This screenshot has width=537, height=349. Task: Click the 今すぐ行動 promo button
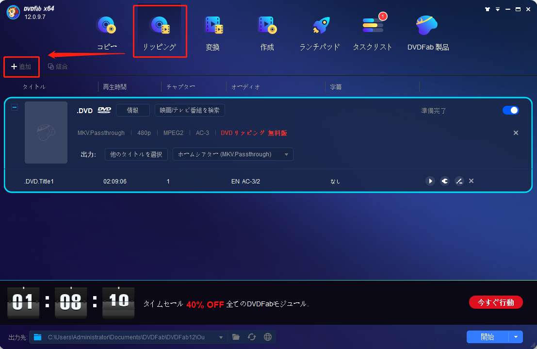[496, 302]
